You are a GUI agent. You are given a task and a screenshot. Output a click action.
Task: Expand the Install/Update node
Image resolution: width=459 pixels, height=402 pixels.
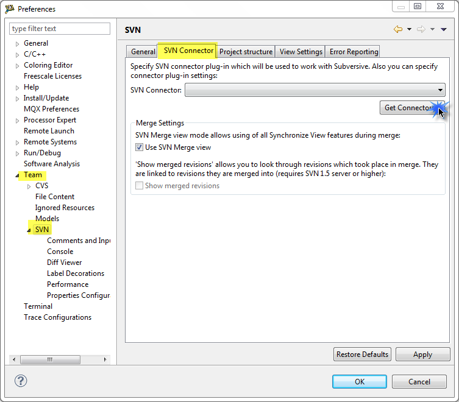(17, 99)
